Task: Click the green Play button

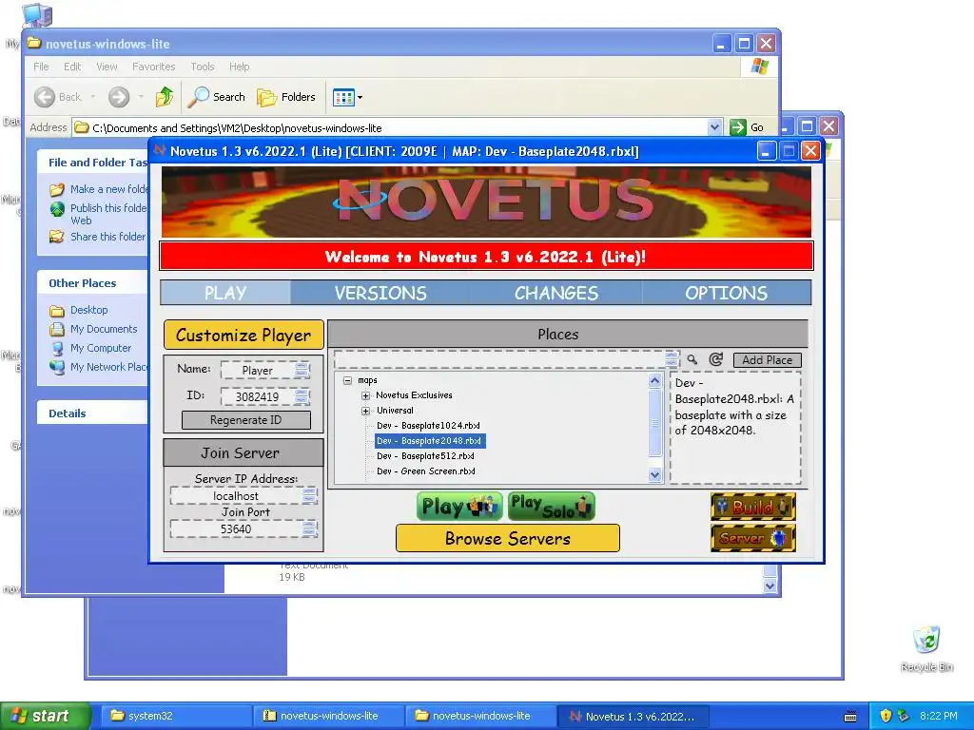Action: tap(459, 507)
